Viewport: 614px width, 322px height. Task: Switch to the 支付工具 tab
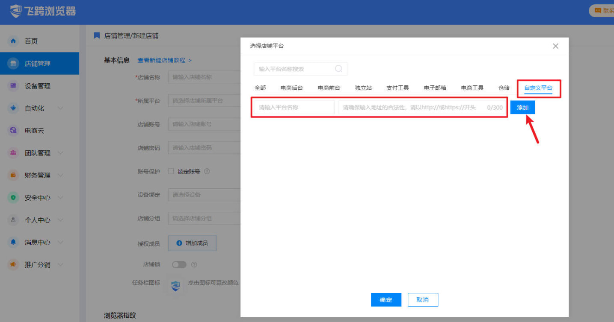pos(398,88)
